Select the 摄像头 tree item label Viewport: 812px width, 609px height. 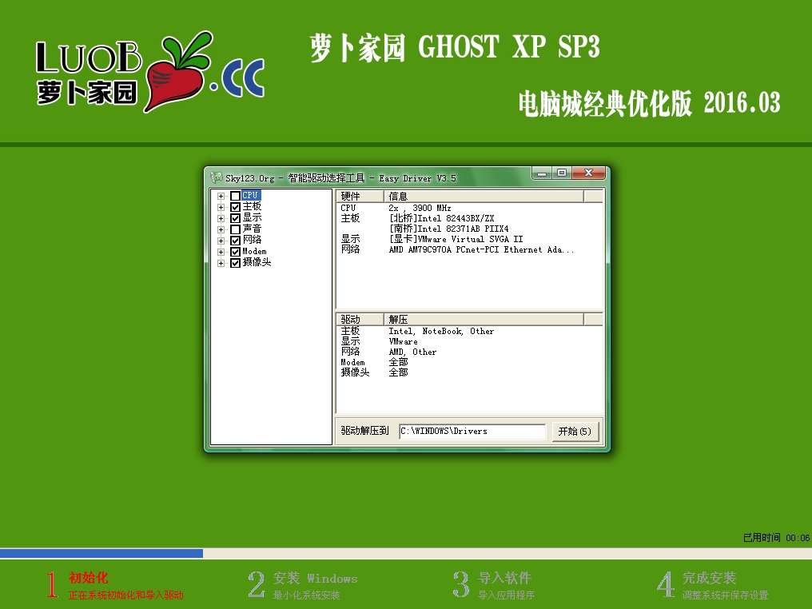257,262
